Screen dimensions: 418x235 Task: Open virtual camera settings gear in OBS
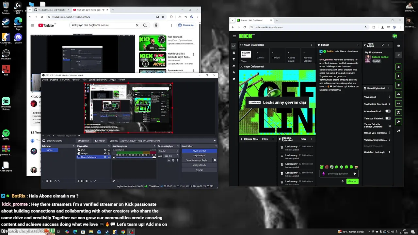point(215,160)
